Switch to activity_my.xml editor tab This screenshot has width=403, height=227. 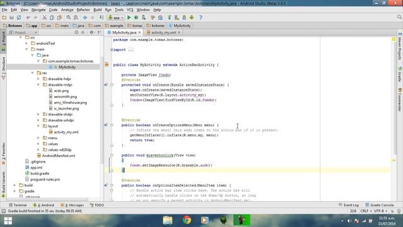click(164, 32)
